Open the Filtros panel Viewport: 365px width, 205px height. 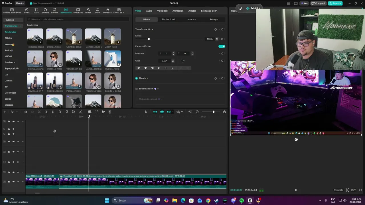88,11
